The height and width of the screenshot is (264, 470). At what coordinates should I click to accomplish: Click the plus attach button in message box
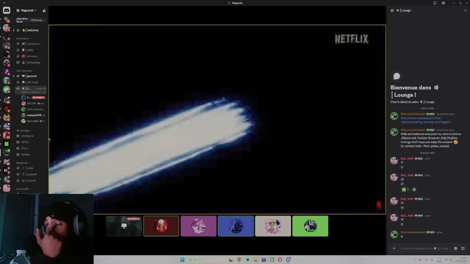[x=394, y=248]
